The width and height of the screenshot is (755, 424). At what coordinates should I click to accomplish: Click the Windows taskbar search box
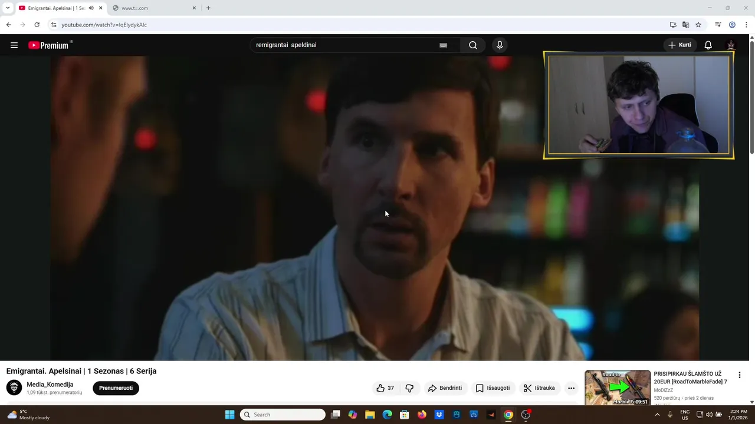coord(283,415)
